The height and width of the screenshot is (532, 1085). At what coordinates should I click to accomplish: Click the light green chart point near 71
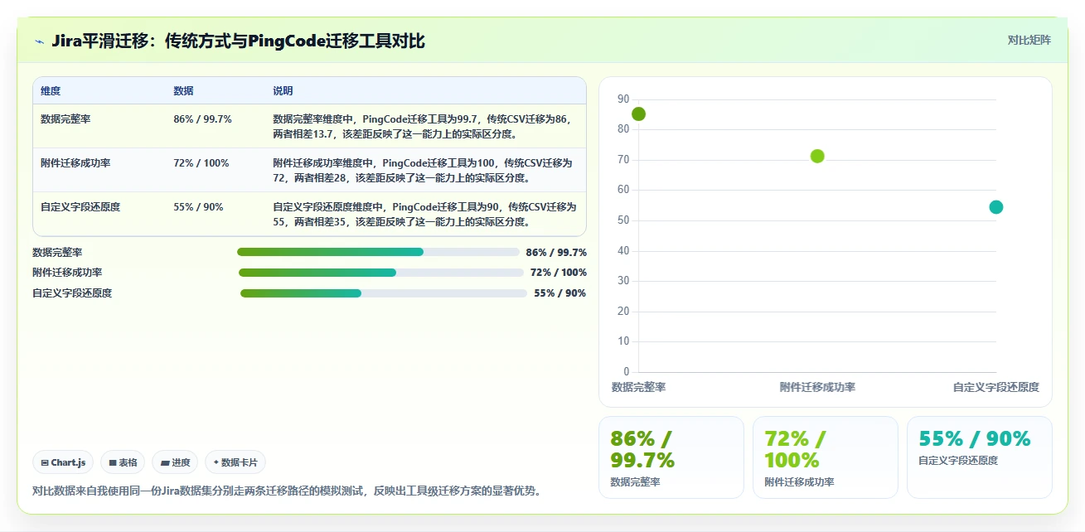pyautogui.click(x=817, y=156)
